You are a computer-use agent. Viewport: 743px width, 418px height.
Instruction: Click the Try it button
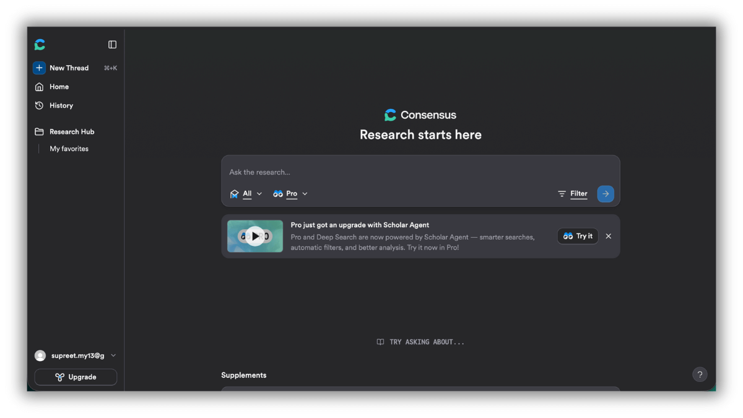click(x=578, y=236)
